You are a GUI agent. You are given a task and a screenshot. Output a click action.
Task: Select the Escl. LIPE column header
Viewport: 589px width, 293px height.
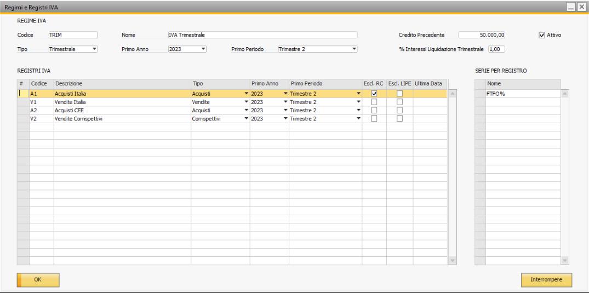(x=399, y=84)
